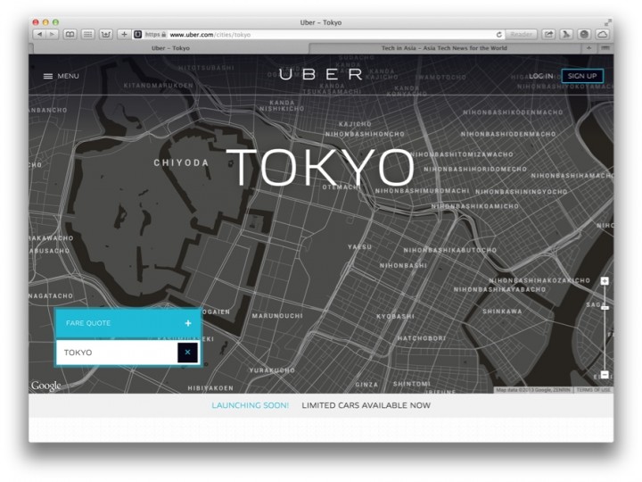Switch to the Uber – Tokyo tab
The height and width of the screenshot is (482, 642).
(x=170, y=48)
